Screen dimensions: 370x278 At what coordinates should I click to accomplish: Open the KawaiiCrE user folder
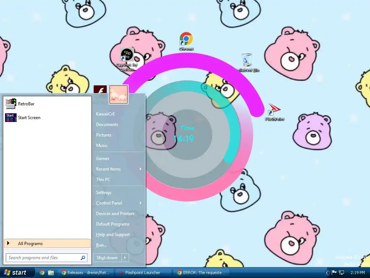[106, 114]
